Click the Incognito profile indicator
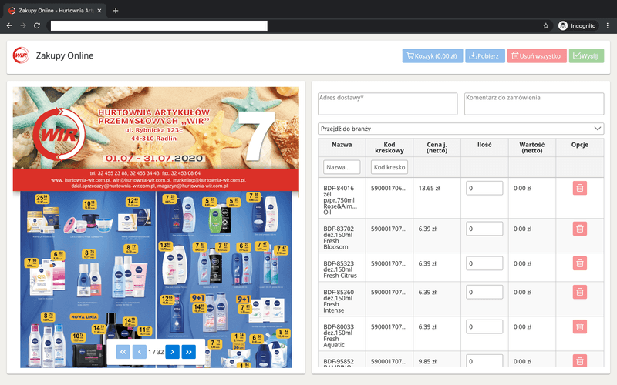Screen dimensions: 617x385 click(578, 26)
